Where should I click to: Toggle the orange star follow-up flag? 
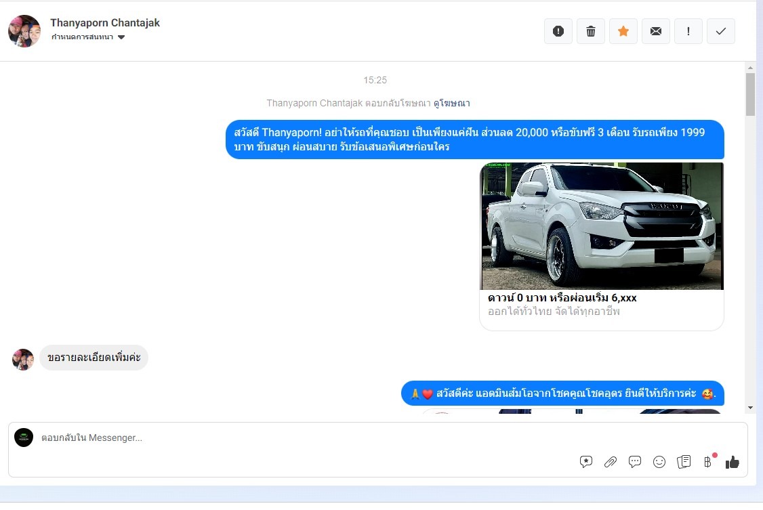(623, 31)
